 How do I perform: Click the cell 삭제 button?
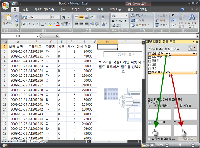161,20
